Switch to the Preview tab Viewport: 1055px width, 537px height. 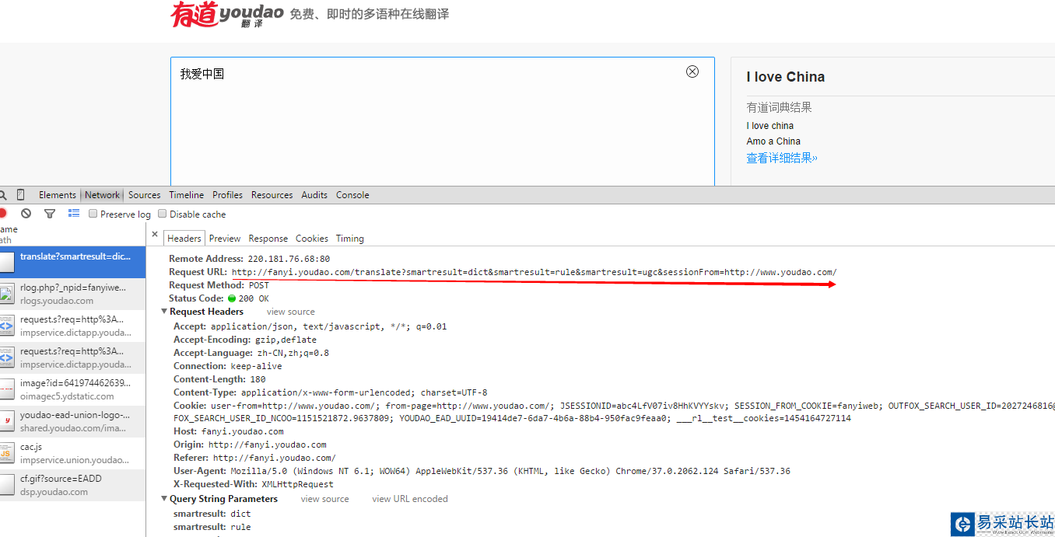225,239
